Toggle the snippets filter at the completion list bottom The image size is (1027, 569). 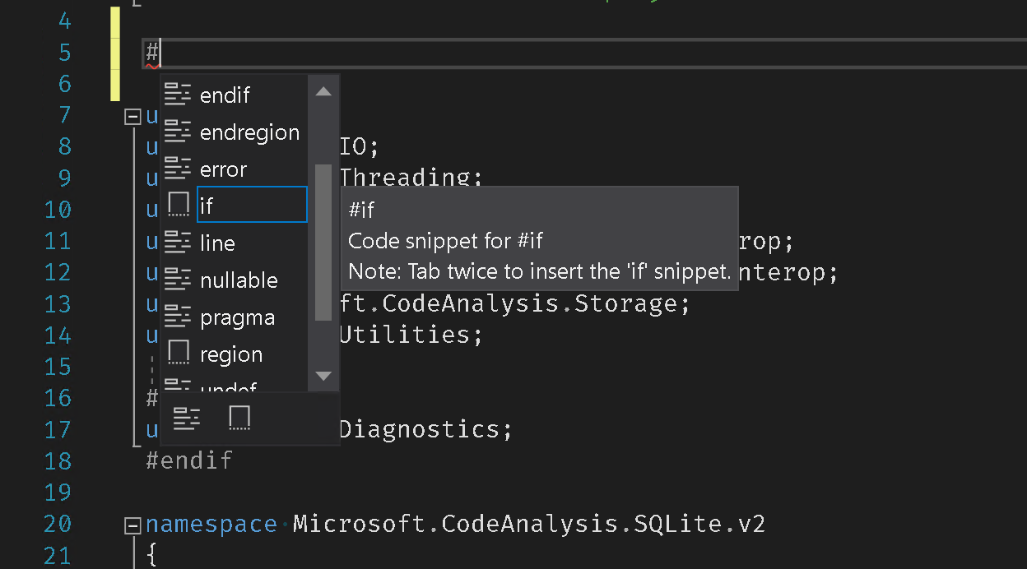pyautogui.click(x=239, y=418)
